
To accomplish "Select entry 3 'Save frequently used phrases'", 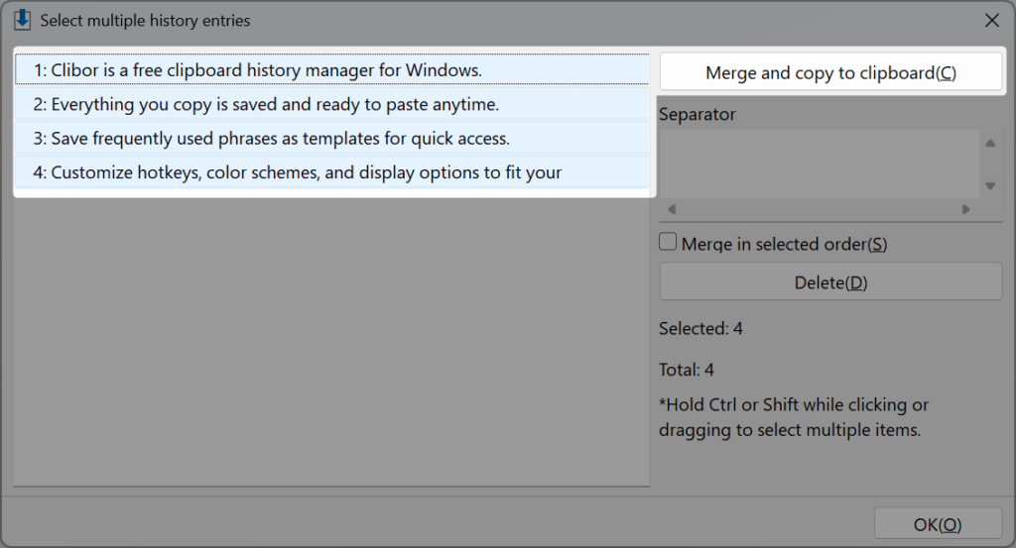I will tap(331, 138).
